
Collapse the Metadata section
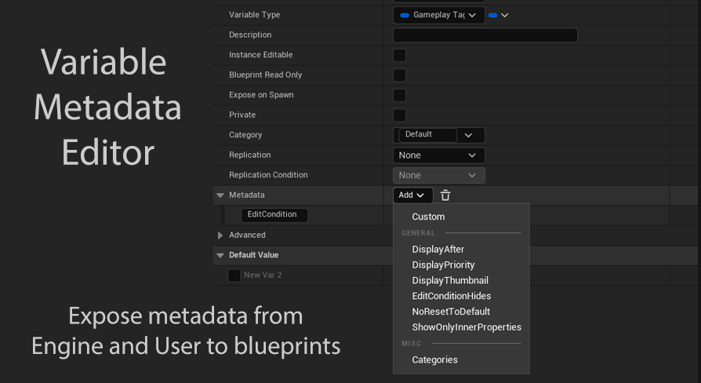[x=220, y=195]
